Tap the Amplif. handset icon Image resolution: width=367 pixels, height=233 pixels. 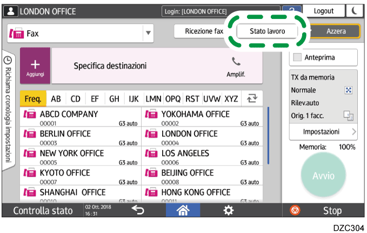pyautogui.click(x=236, y=62)
